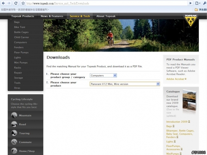Click download icon beside Lights catalogue

175,141
